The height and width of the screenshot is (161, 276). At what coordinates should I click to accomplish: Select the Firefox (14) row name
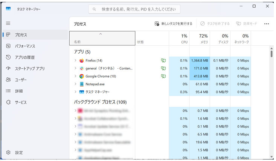coord(94,60)
